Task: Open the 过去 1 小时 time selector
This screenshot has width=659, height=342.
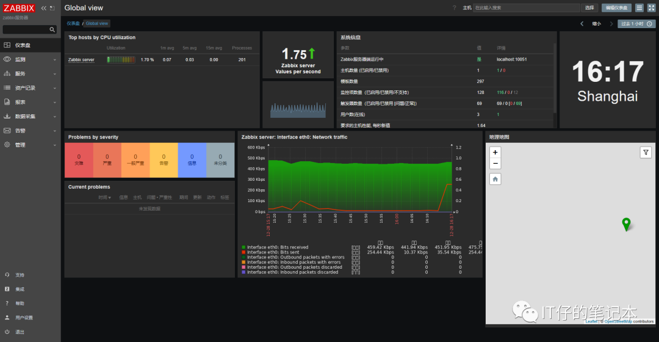Action: (x=636, y=24)
